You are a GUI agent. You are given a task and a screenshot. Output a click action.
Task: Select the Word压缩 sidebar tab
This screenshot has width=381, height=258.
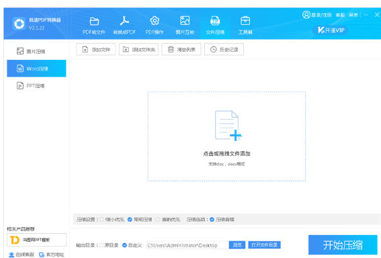(x=36, y=69)
